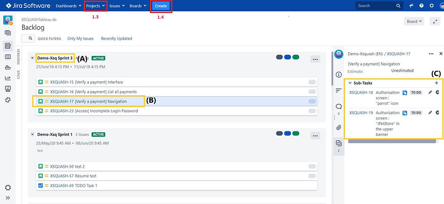Open the Demo-Xsquash (EN) project link
The width and height of the screenshot is (444, 204).
(x=365, y=54)
